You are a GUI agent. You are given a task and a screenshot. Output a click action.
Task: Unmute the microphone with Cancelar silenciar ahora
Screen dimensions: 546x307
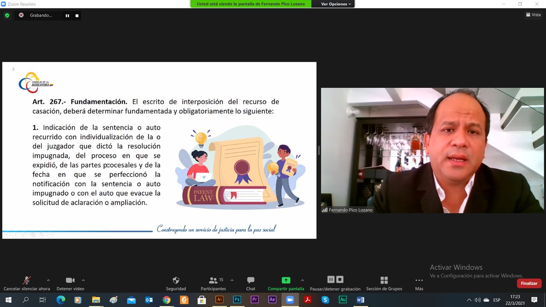27,283
